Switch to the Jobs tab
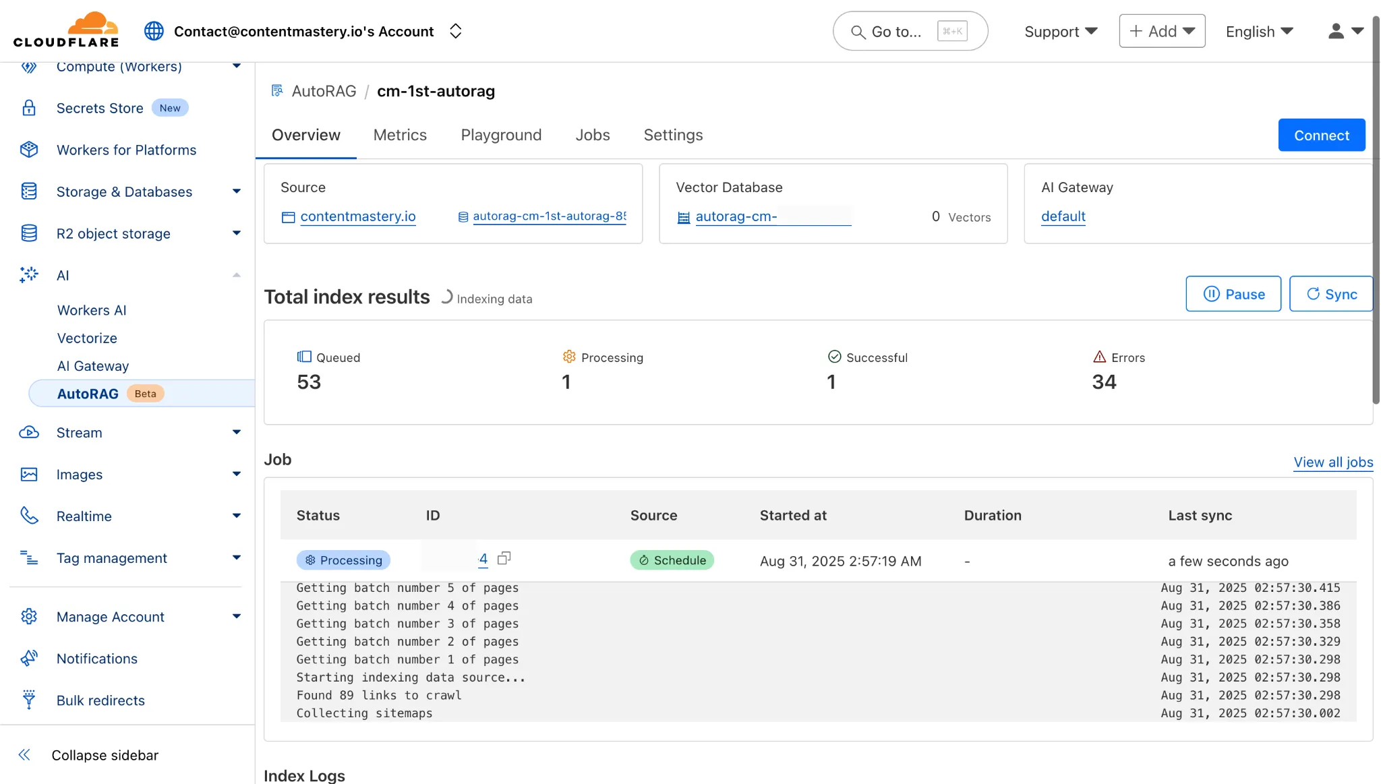 click(x=593, y=135)
